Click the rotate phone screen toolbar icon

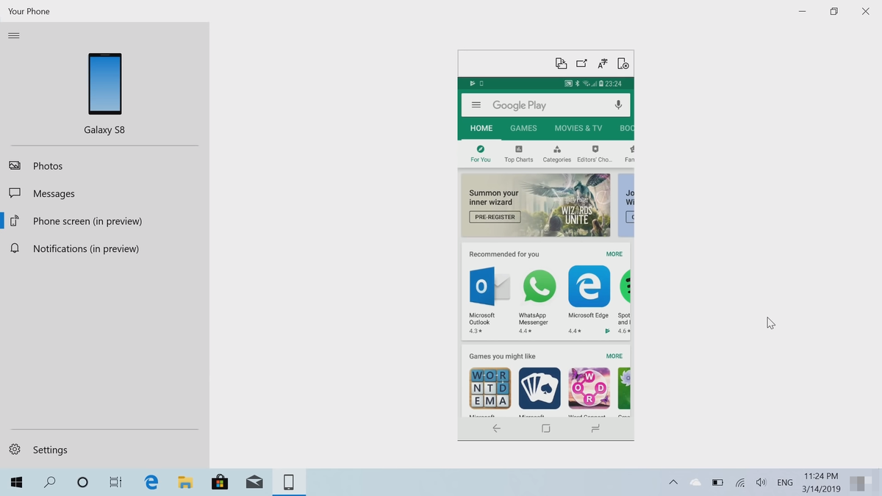coord(561,63)
